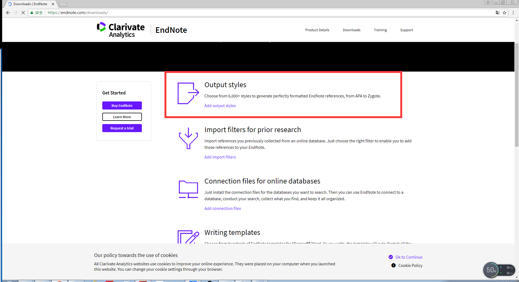The image size is (519, 282).
Task: Click the browser forward arrow
Action: [x=16, y=13]
